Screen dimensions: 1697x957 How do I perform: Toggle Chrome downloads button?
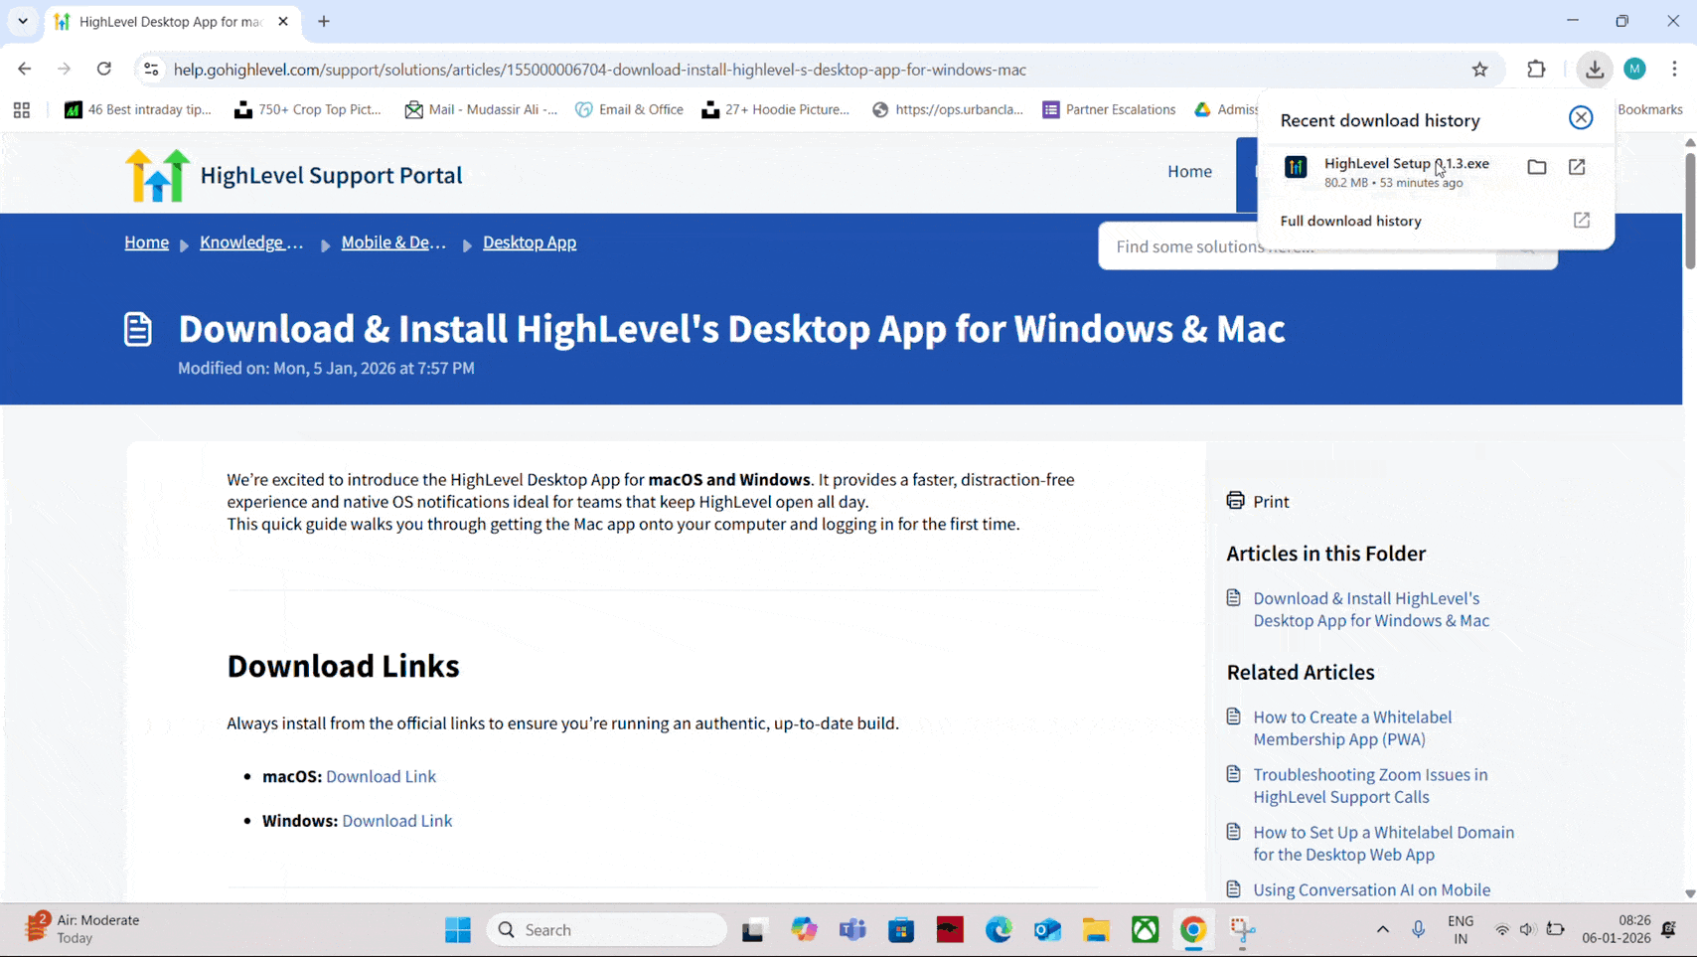click(1594, 69)
